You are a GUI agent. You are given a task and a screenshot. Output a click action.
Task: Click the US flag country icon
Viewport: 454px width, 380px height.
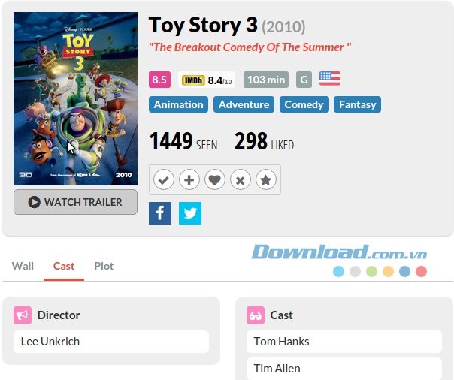click(x=329, y=79)
